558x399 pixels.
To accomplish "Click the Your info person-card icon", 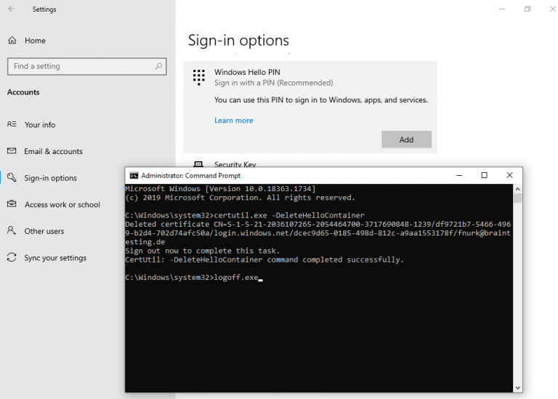I will click(12, 124).
